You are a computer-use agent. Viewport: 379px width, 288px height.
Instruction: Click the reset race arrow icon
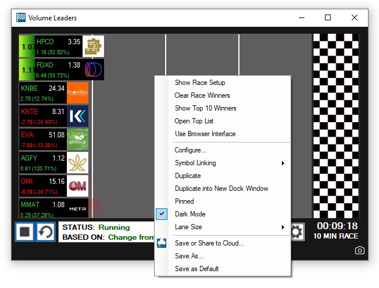(x=46, y=232)
